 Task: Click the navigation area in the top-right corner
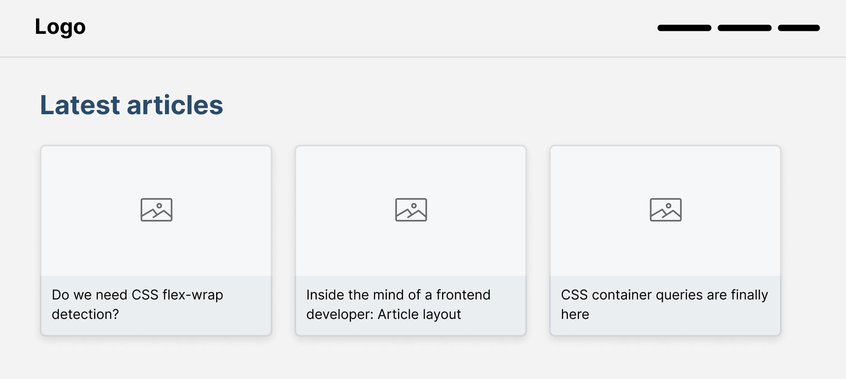tap(742, 28)
